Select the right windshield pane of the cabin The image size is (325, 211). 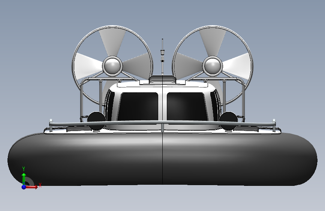coord(187,106)
